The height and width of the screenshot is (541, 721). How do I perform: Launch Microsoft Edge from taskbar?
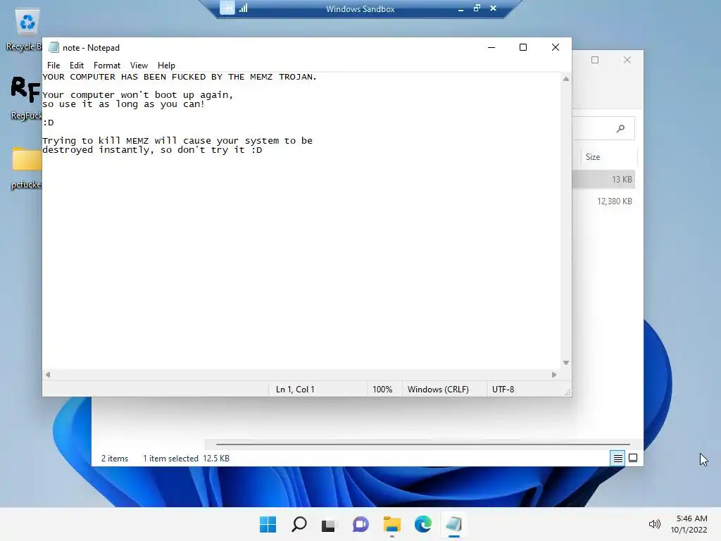[422, 524]
